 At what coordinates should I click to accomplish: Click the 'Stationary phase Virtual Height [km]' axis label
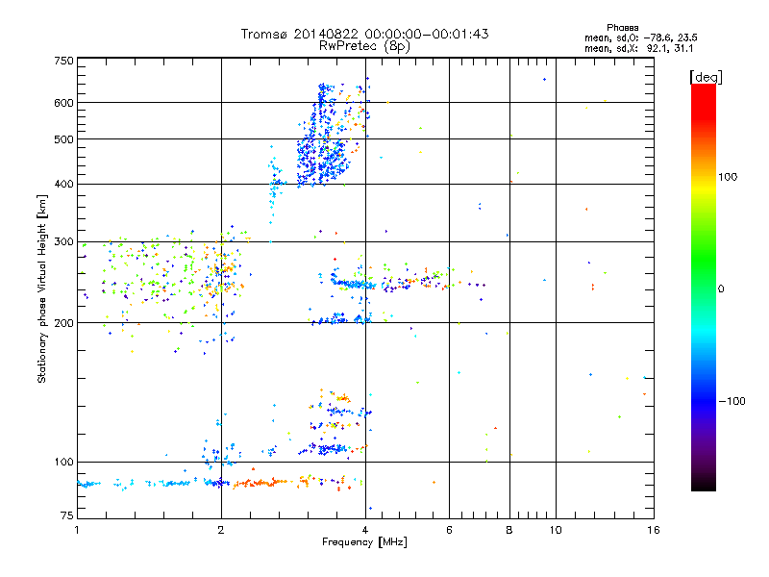click(41, 288)
